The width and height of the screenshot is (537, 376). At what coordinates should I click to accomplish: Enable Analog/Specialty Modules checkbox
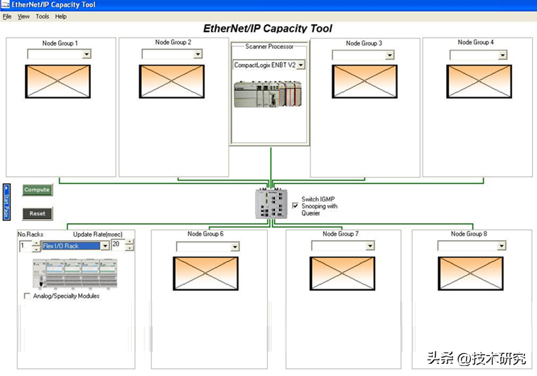coord(27,296)
